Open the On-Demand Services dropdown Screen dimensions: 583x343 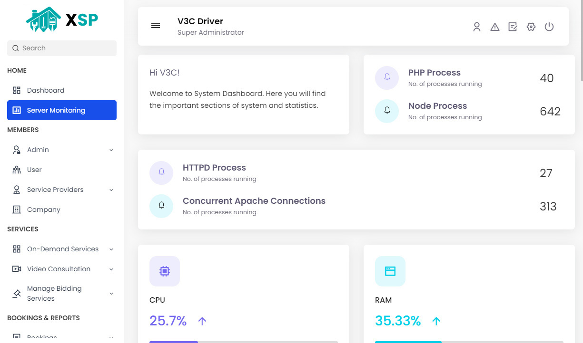[x=63, y=248]
